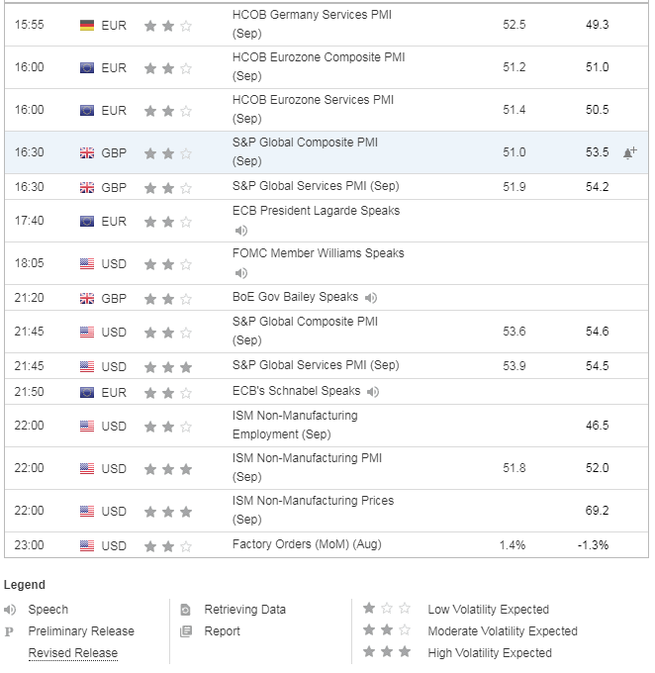Select the -1.3% previous value for Factory Orders
655x673 pixels.
(594, 545)
